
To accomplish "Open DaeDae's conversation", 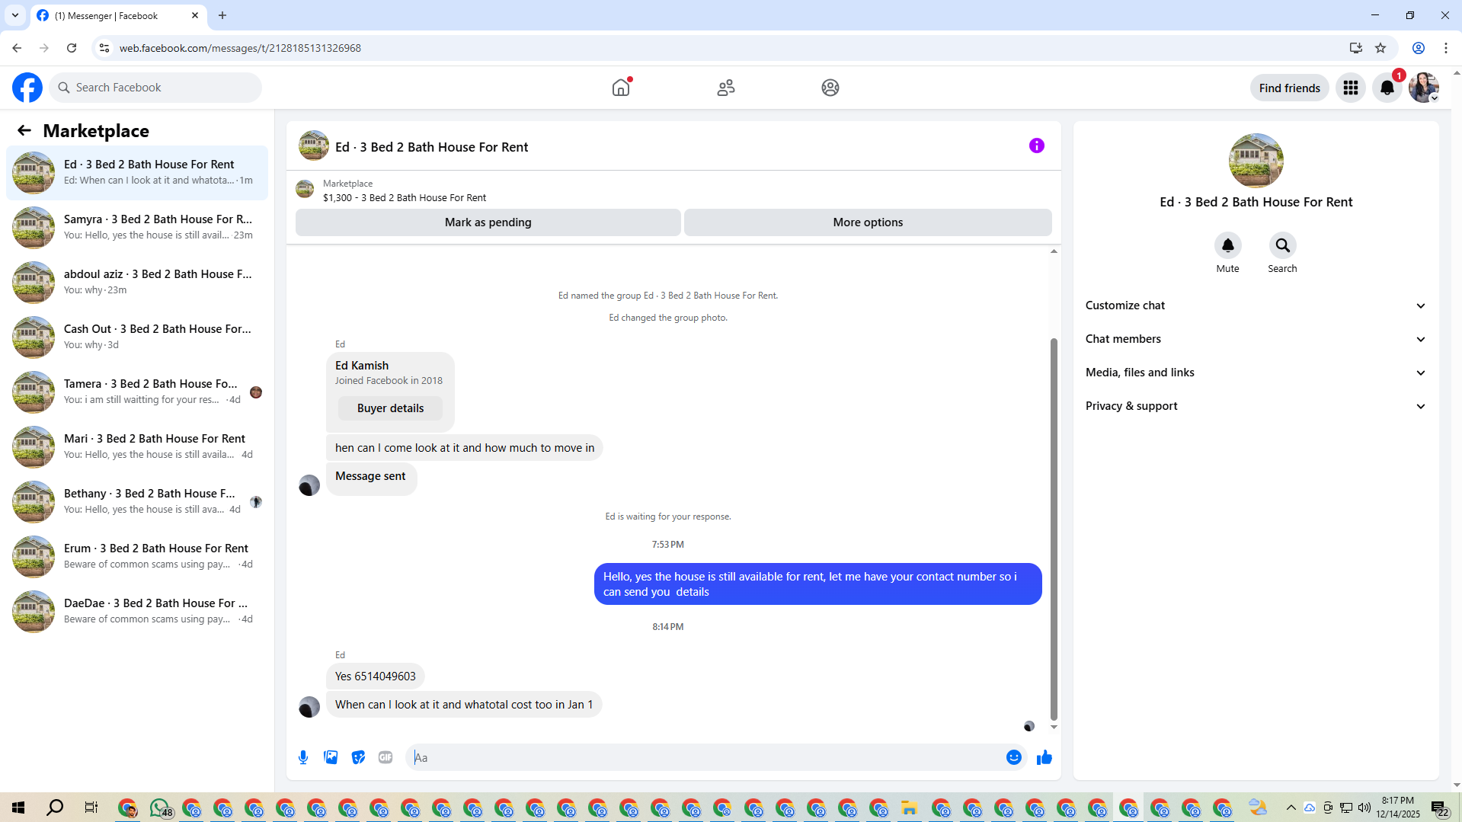I will 137,612.
